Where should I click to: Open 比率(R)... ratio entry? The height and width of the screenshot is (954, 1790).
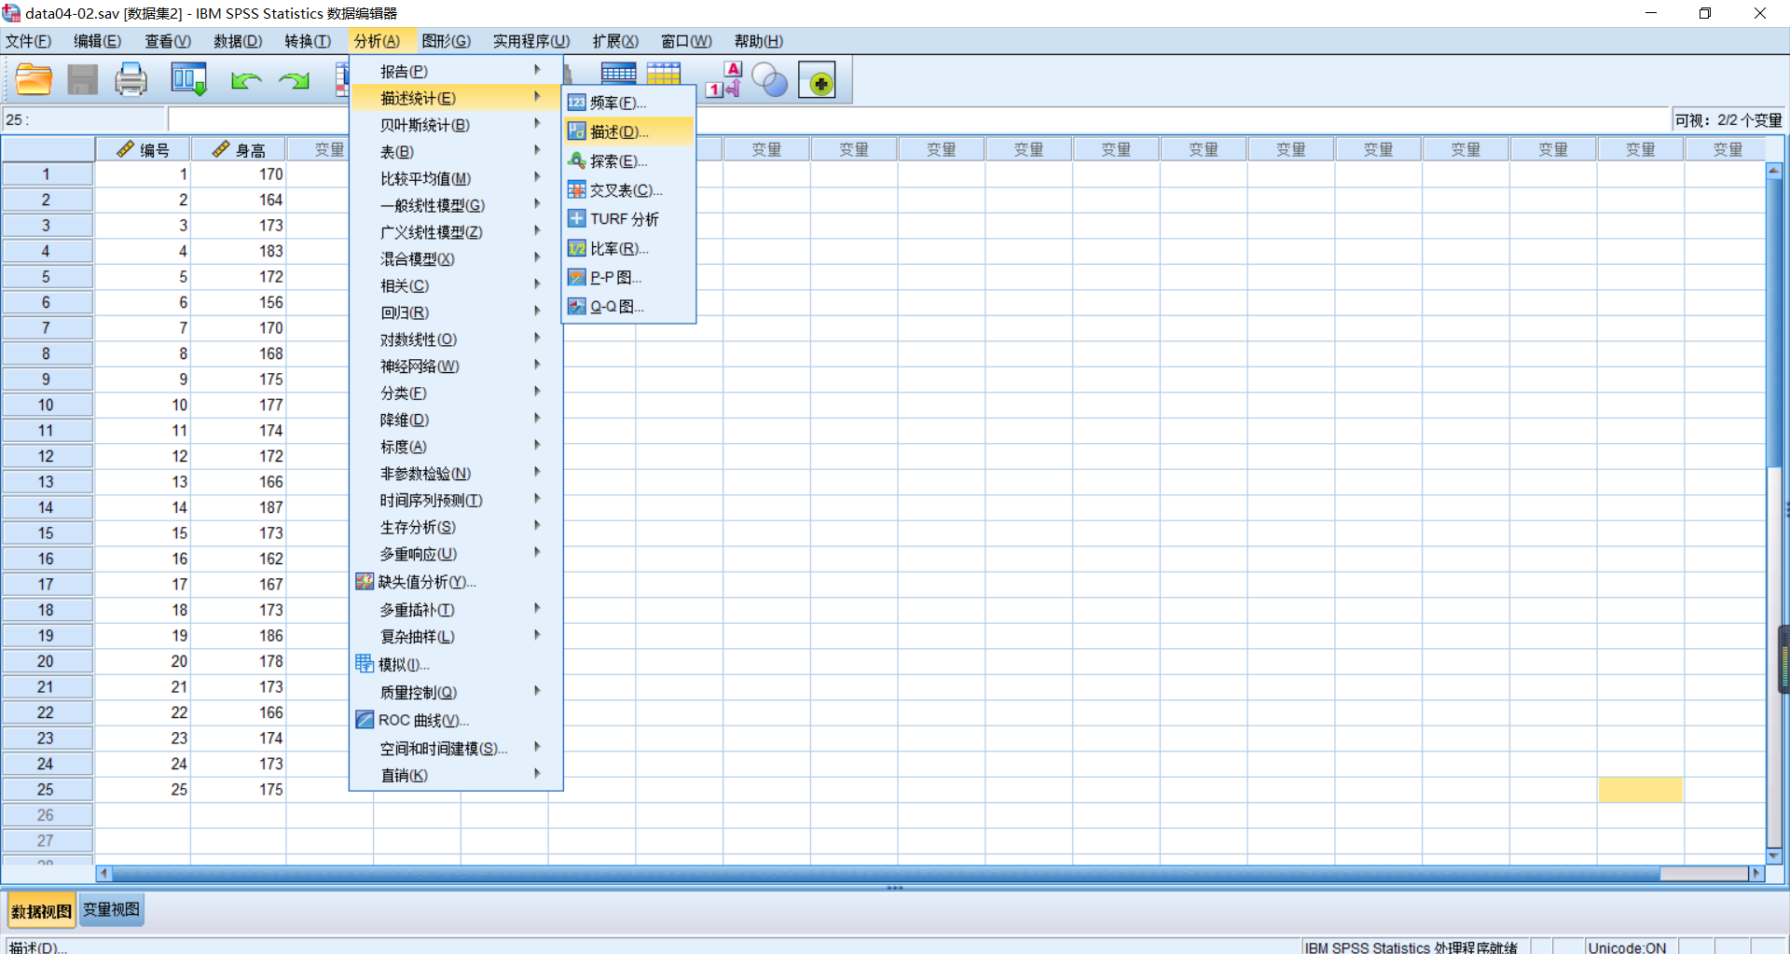coord(628,249)
